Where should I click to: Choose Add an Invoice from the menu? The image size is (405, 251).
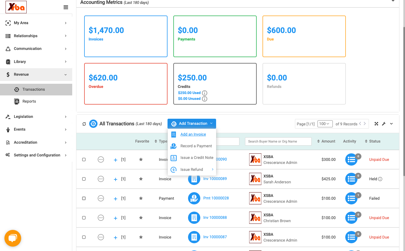point(193,134)
